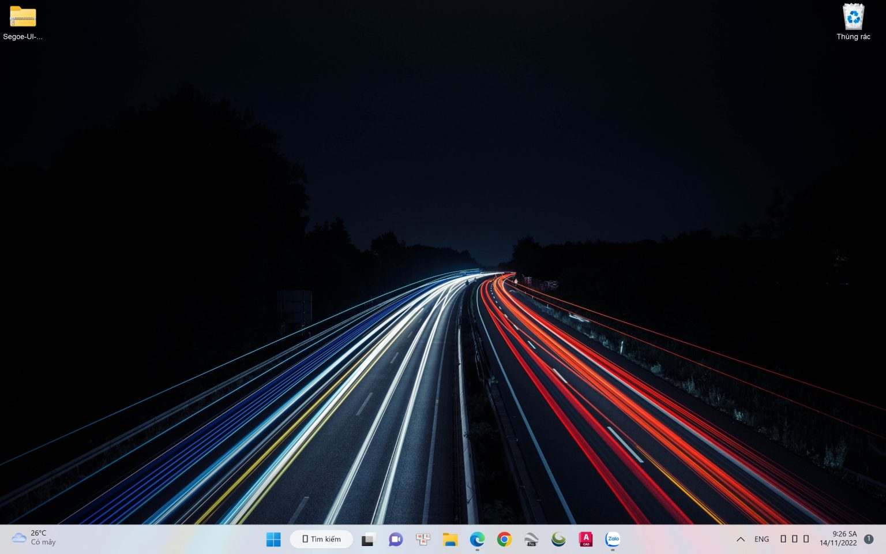
Task: Switch to Microsoft Edge browser
Action: [477, 540]
